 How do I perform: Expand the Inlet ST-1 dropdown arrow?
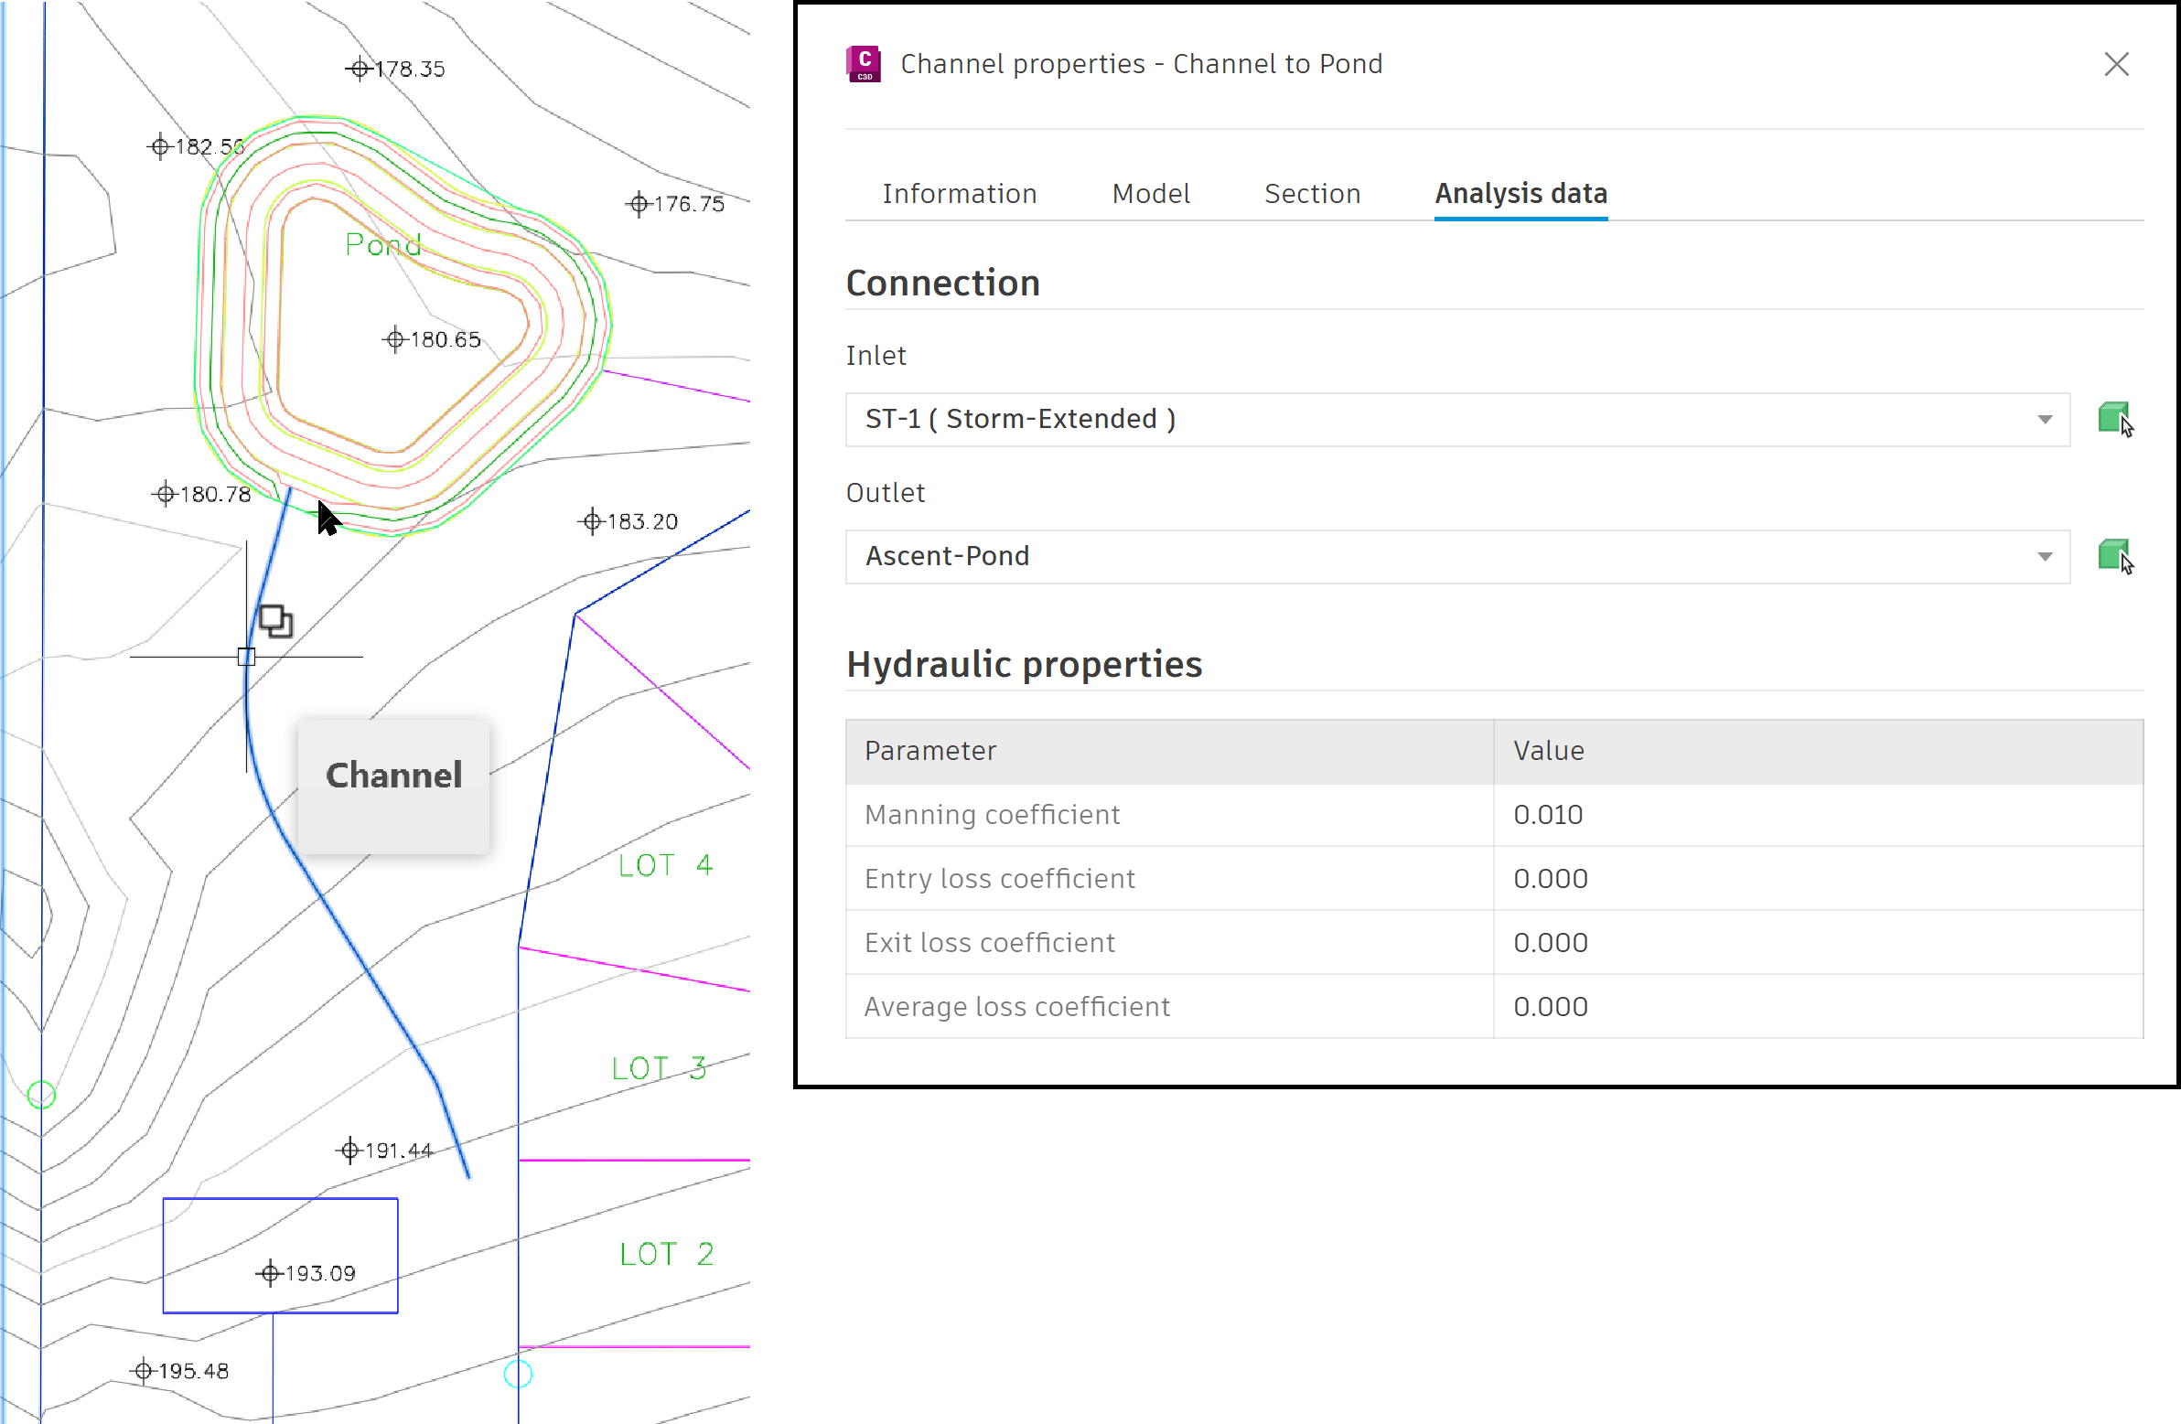[x=2045, y=420]
